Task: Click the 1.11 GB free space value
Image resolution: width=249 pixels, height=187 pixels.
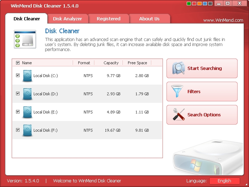Action: 142,112
